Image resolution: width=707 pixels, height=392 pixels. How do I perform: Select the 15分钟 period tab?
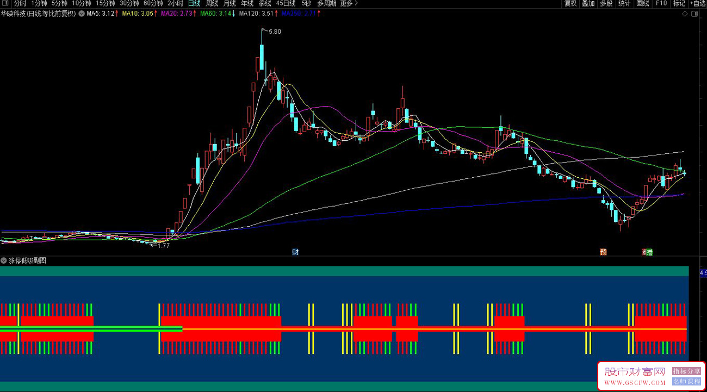106,3
